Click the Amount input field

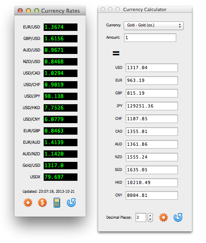[150, 37]
